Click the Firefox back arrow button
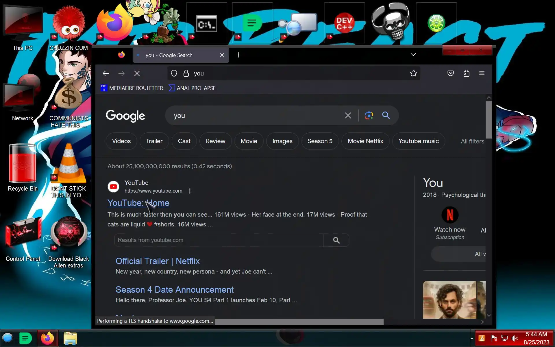The image size is (555, 347). (106, 73)
